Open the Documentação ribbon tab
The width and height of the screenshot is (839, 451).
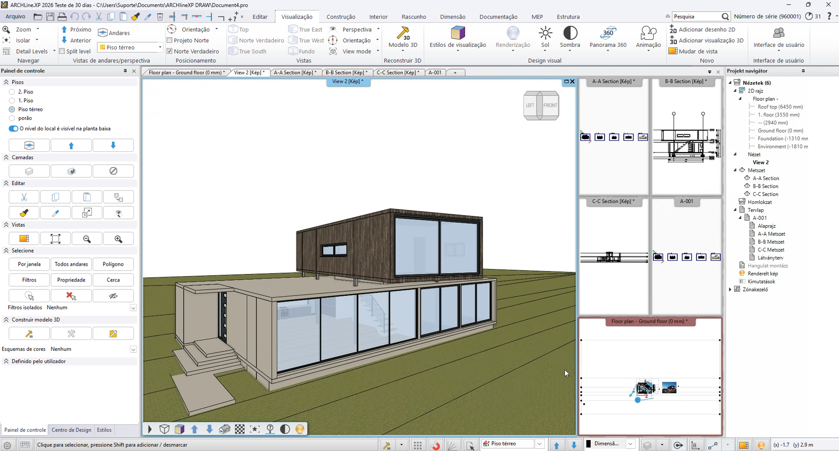tap(498, 17)
